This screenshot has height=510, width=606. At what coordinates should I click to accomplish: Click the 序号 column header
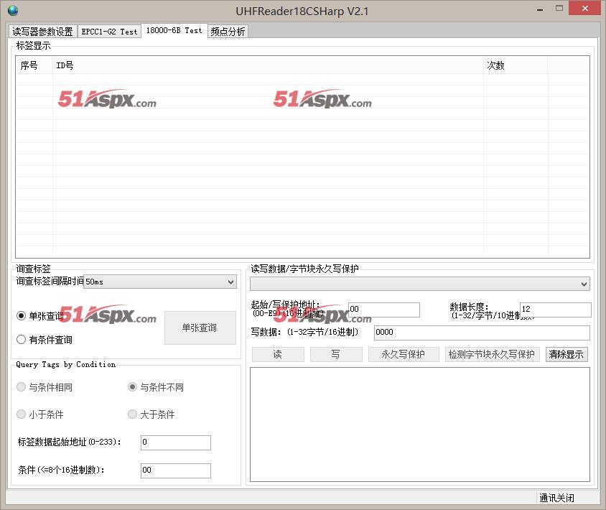34,65
